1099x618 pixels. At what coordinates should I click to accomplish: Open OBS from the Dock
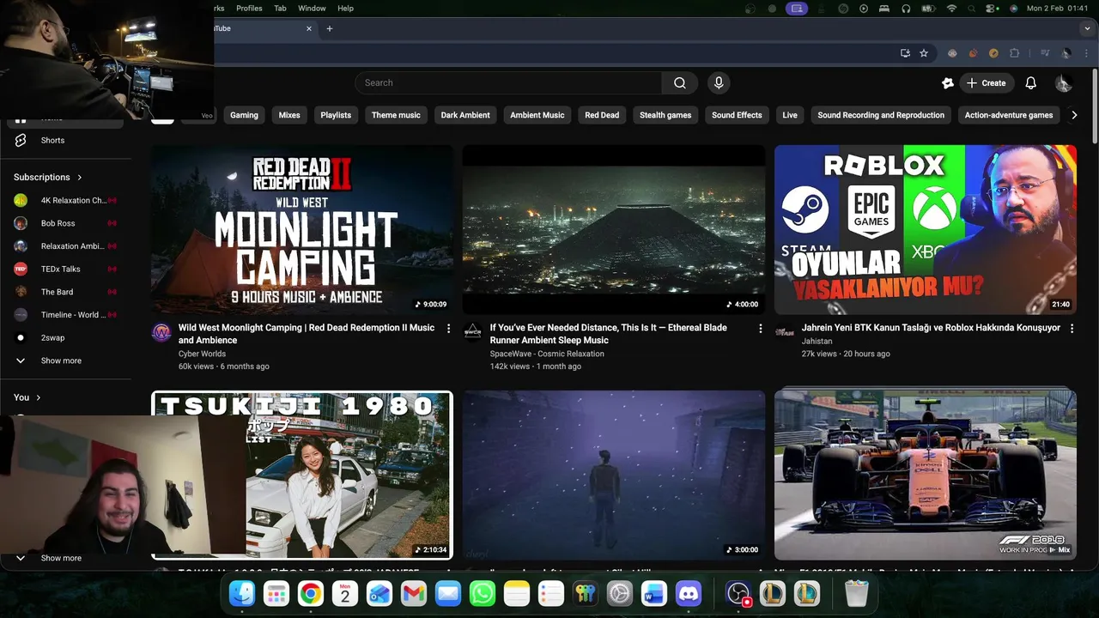[738, 593]
